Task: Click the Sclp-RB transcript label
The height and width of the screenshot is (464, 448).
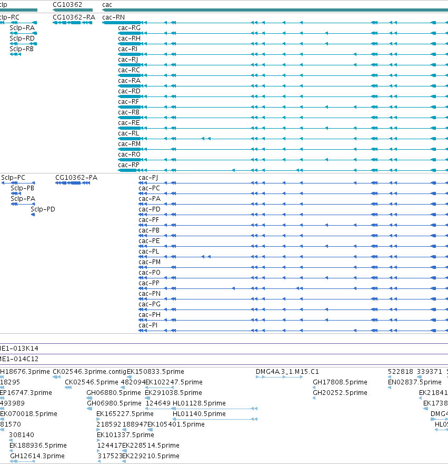Action: (x=22, y=49)
